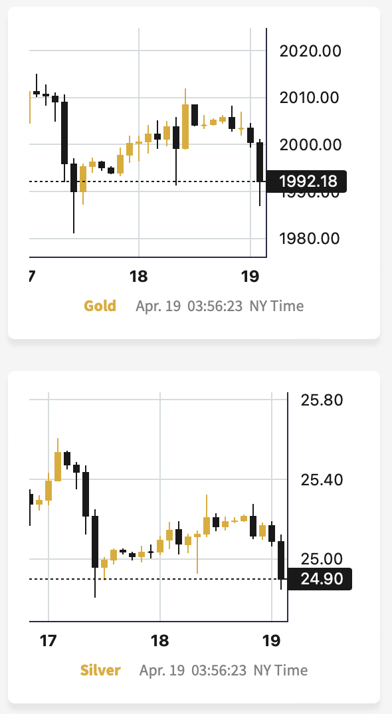Click the Silver chart title link
This screenshot has height=714, width=392.
pos(100,670)
